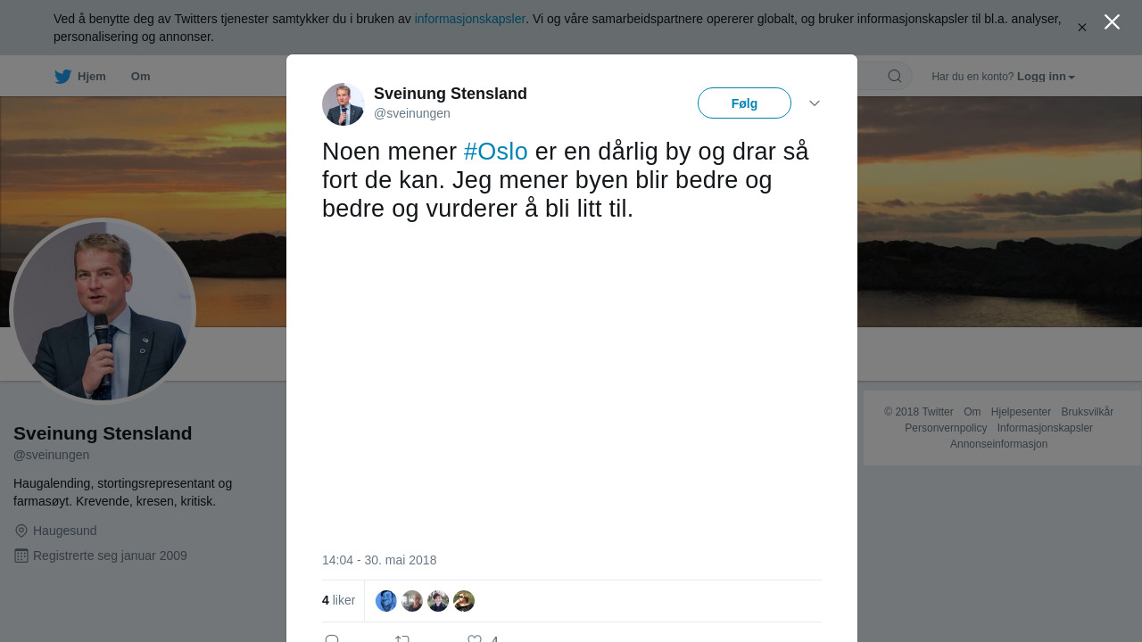The width and height of the screenshot is (1142, 642).
Task: Open the #Oslo hashtag link
Action: 496,152
